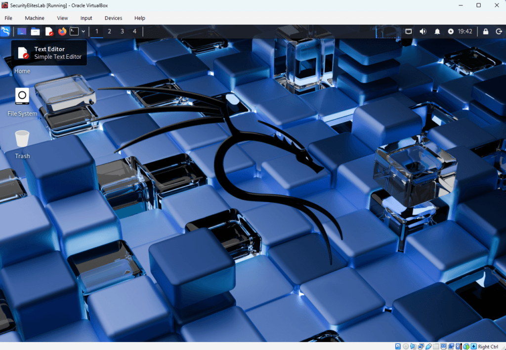Click the logout icon at the panel's right
506x350 pixels.
tap(499, 31)
